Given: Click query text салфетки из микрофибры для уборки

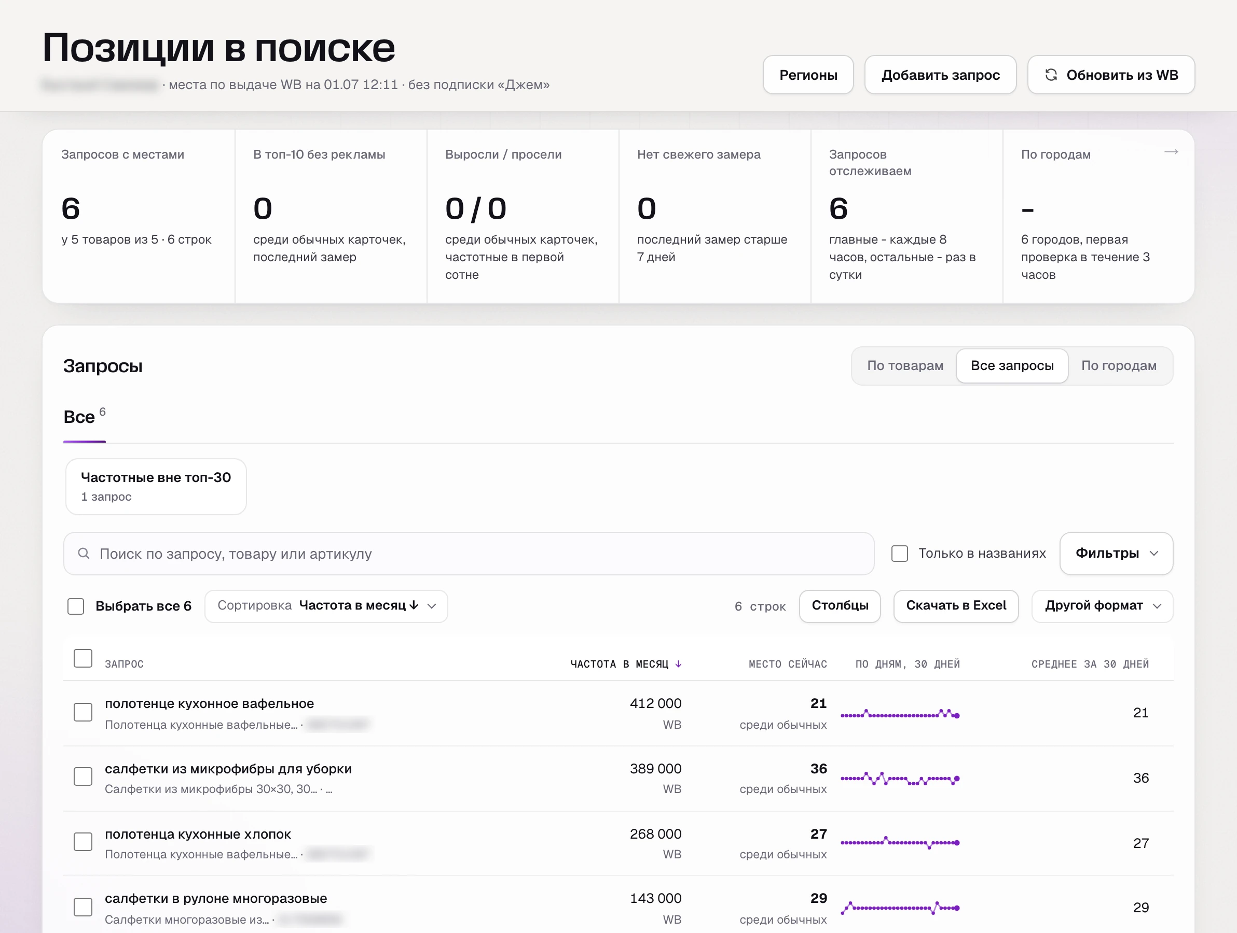Looking at the screenshot, I should (x=228, y=769).
